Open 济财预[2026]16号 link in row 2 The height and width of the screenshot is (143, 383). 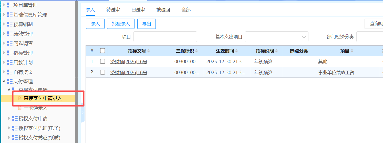[x=129, y=72]
